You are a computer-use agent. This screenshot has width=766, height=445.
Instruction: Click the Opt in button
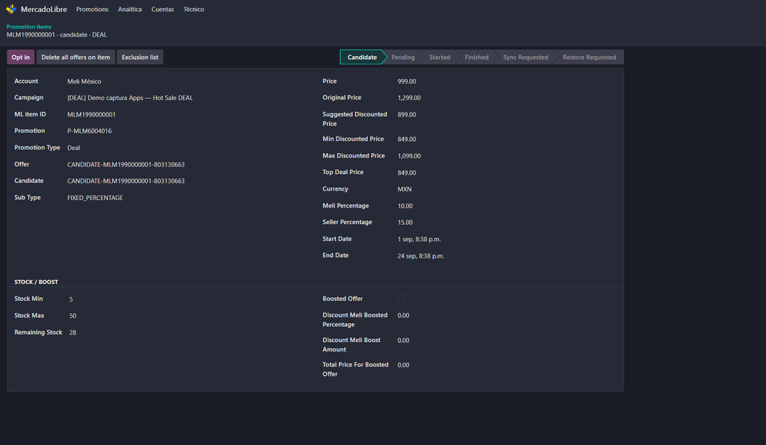pos(20,57)
